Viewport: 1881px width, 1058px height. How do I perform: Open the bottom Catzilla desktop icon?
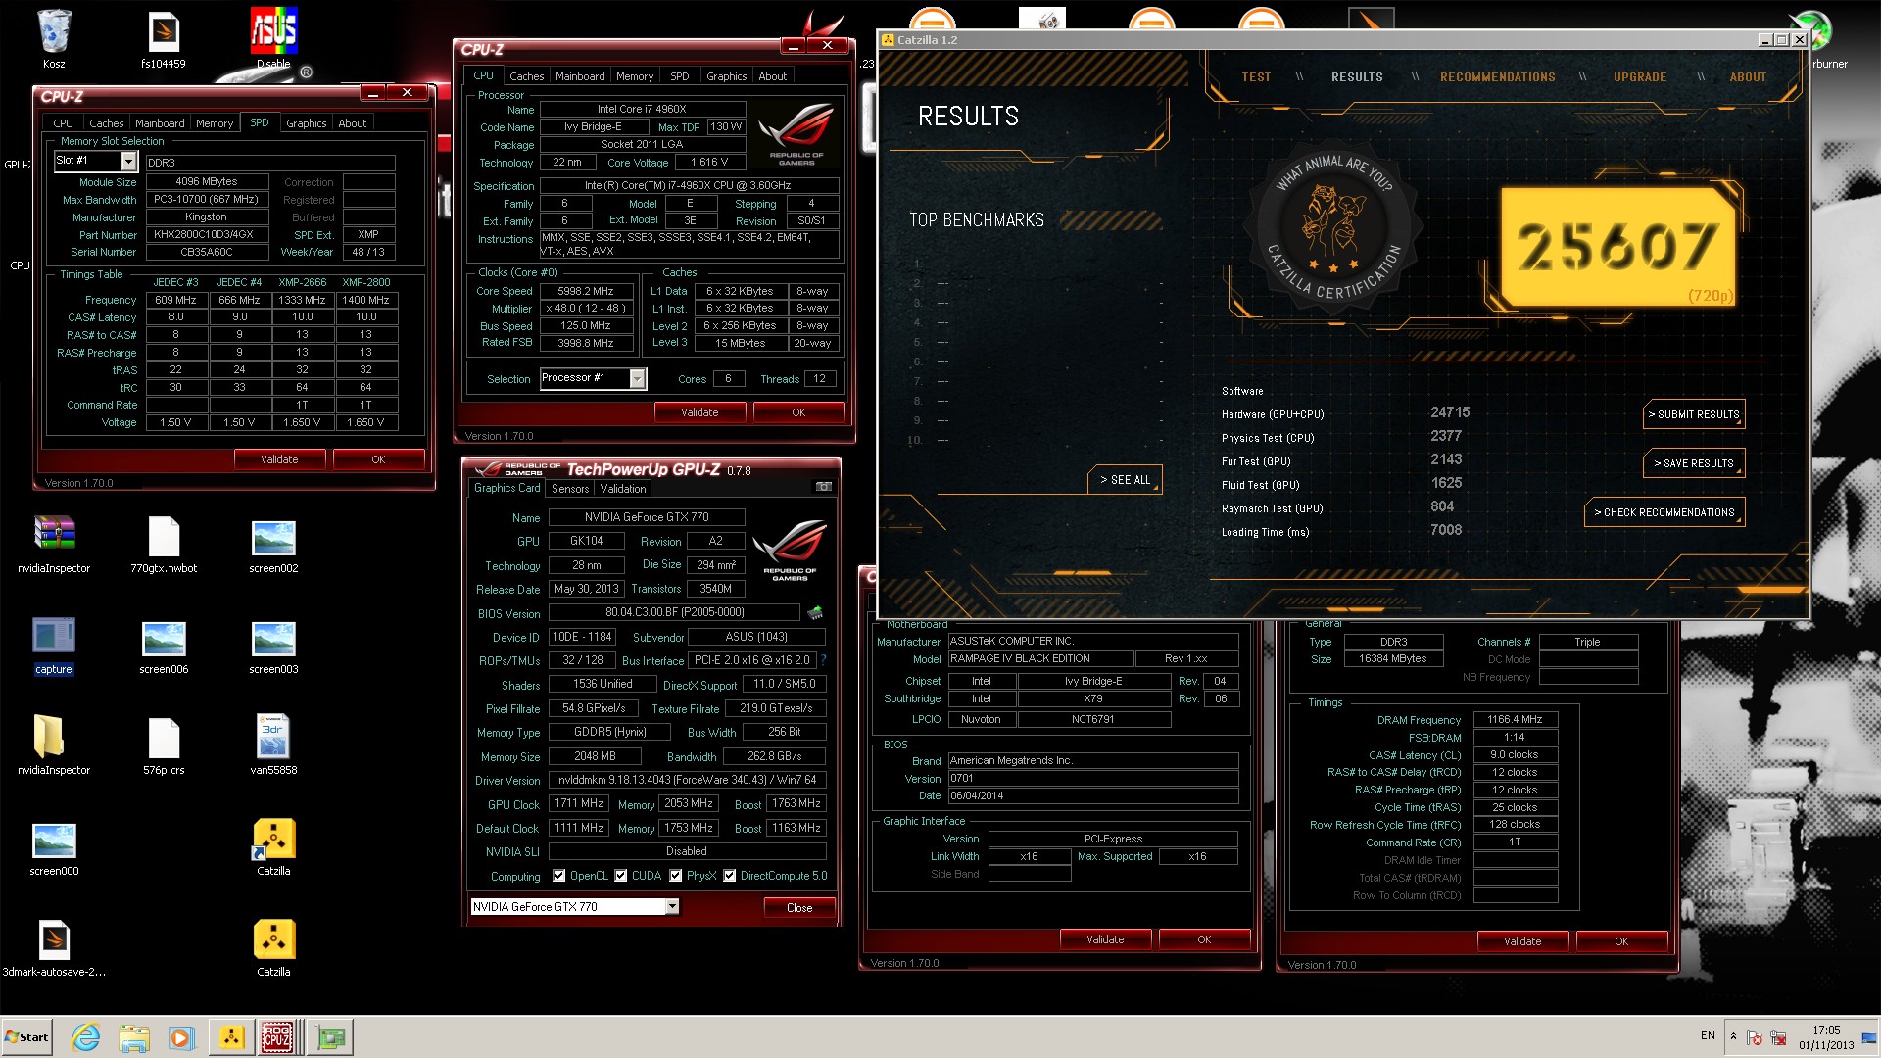tap(273, 947)
